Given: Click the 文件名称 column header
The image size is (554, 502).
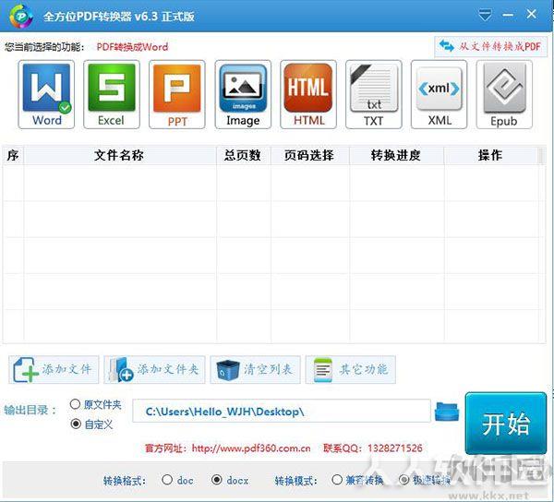Looking at the screenshot, I should tap(119, 155).
